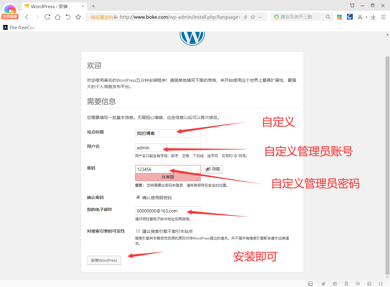Click the 用户名 input containing admin

pyautogui.click(x=168, y=148)
